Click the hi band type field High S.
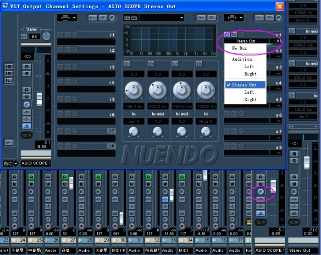 click(206, 122)
